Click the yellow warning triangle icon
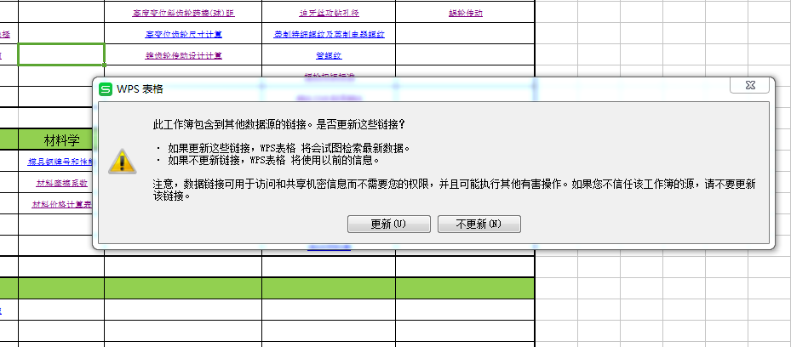Viewport: 791px width, 347px height. pos(122,161)
